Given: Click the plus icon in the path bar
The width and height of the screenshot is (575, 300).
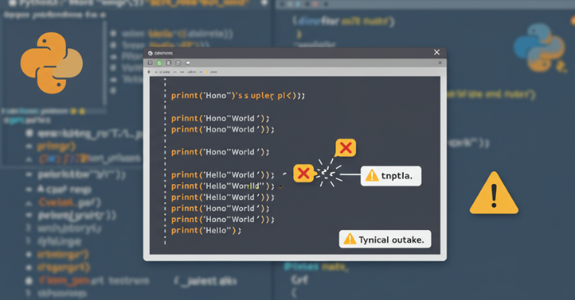Looking at the screenshot, I should click(149, 72).
